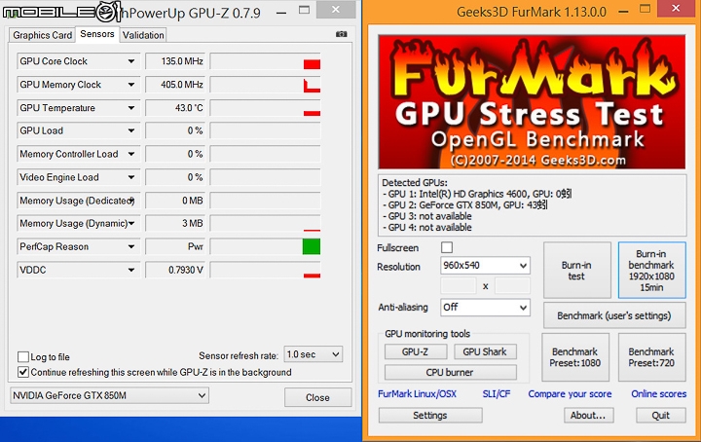This screenshot has height=442, width=701.
Task: Click the 43.0 °C temperature value
Action: [x=175, y=108]
